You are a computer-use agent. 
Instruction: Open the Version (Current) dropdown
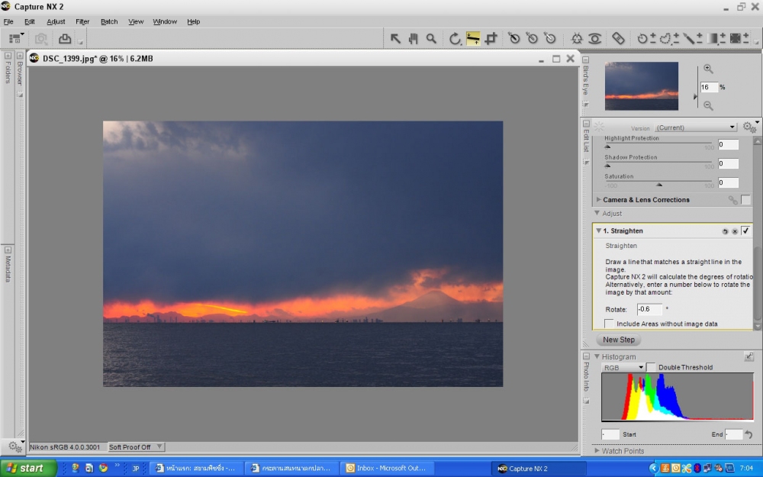coord(695,127)
